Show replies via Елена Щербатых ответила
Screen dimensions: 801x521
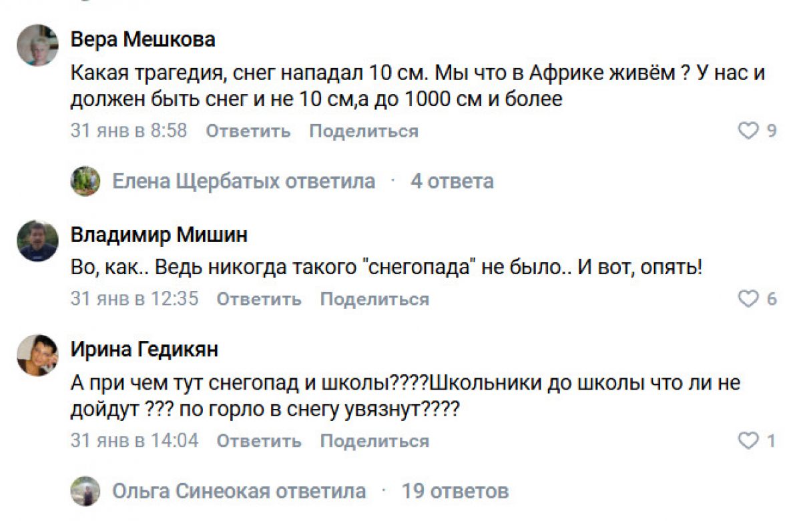coord(243,181)
